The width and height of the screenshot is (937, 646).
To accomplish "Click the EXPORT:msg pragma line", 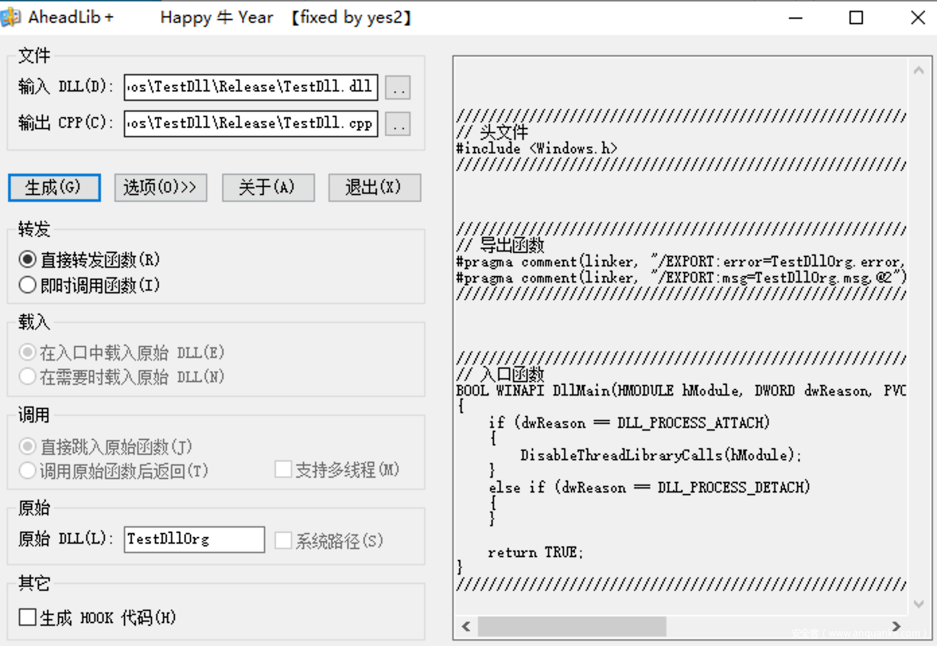I will click(681, 277).
